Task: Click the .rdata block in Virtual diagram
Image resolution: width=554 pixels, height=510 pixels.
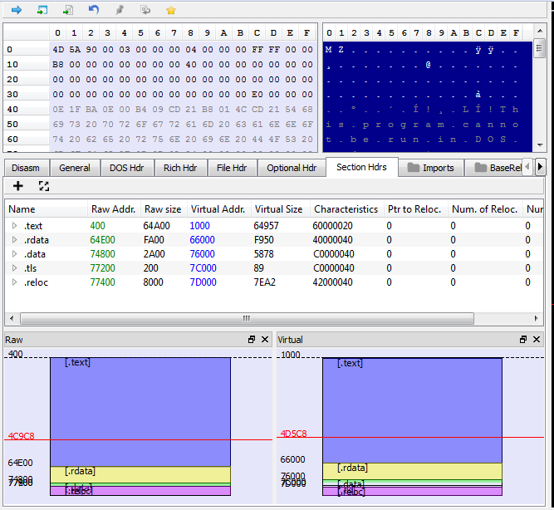Action: coord(412,471)
